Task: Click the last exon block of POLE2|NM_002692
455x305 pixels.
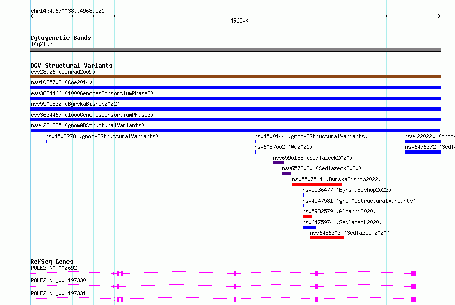Action: pyautogui.click(x=414, y=274)
